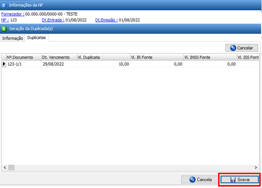This screenshot has width=262, height=188.
Task: Click the Geração da Duplicata(s) header title
Action: click(x=31, y=29)
